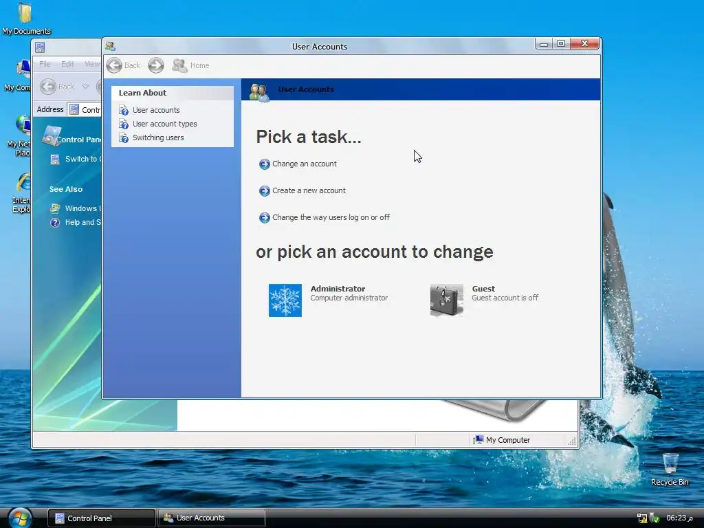The width and height of the screenshot is (704, 528).
Task: Open View menu in Control Panel window
Action: pyautogui.click(x=92, y=64)
